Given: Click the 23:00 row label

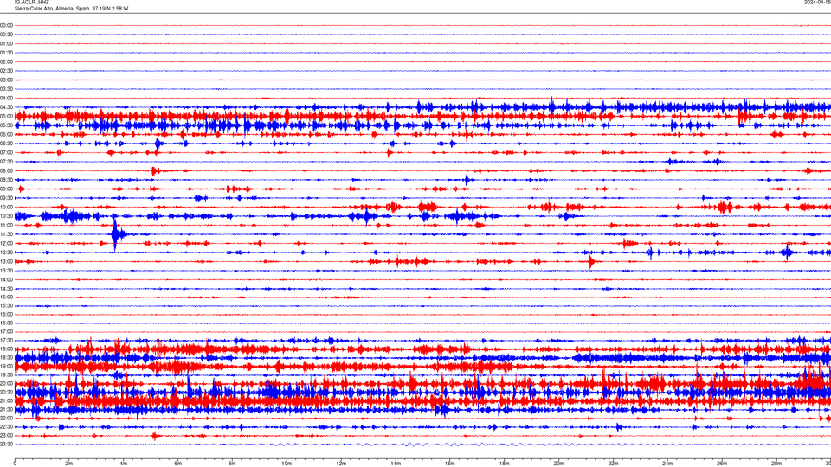Looking at the screenshot, I should tap(6, 435).
